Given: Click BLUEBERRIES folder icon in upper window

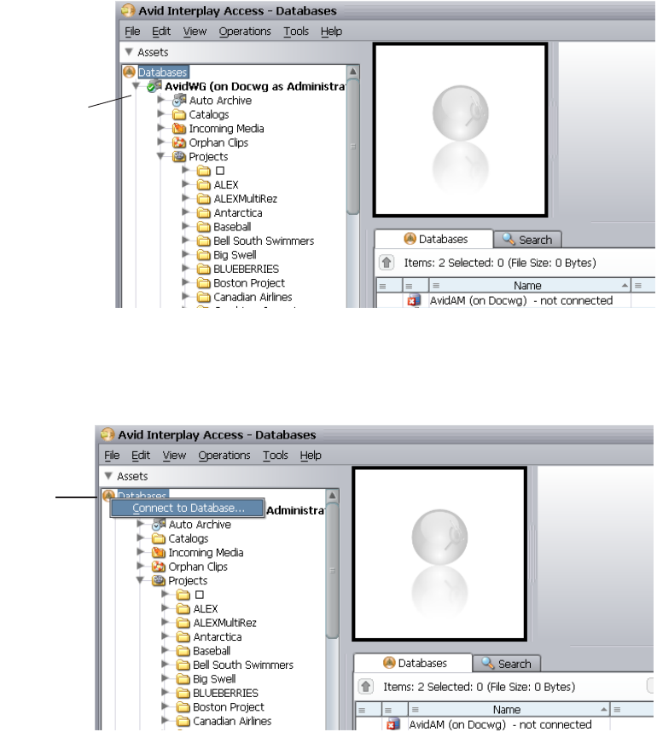Looking at the screenshot, I should [x=204, y=269].
